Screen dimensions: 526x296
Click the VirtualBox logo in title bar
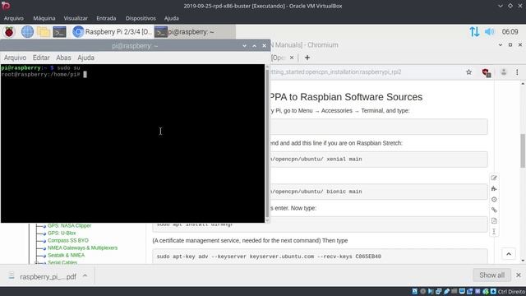[x=6, y=6]
